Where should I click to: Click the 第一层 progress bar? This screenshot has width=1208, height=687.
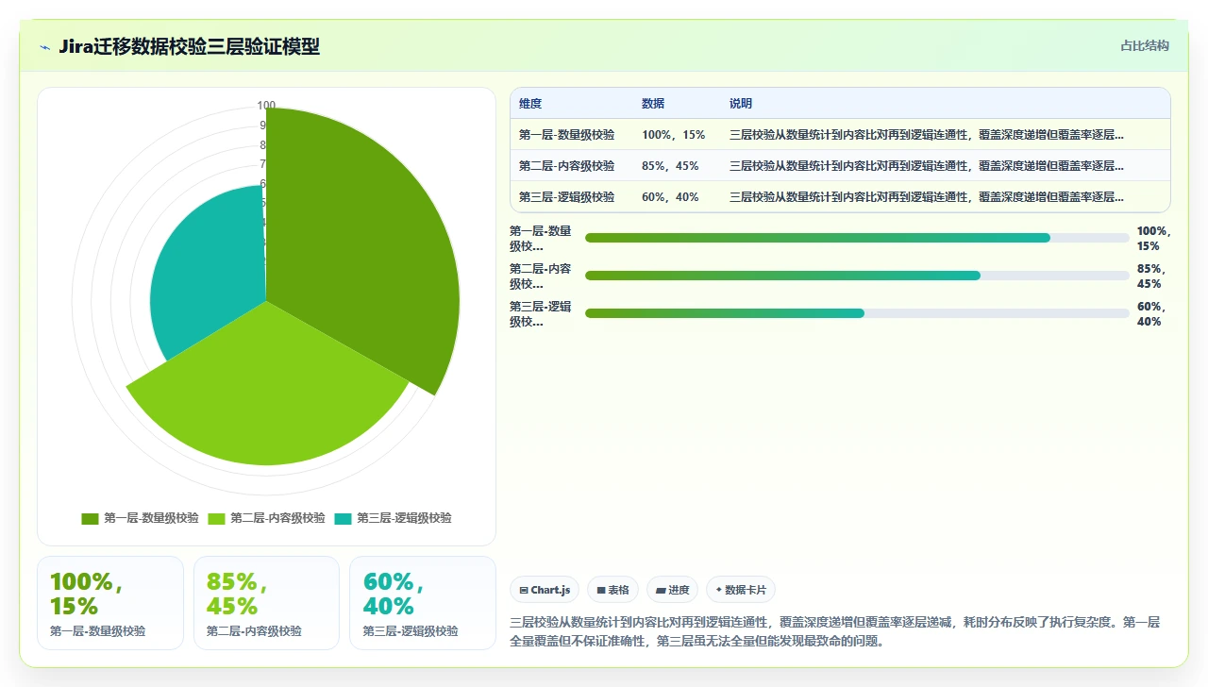[x=857, y=238]
